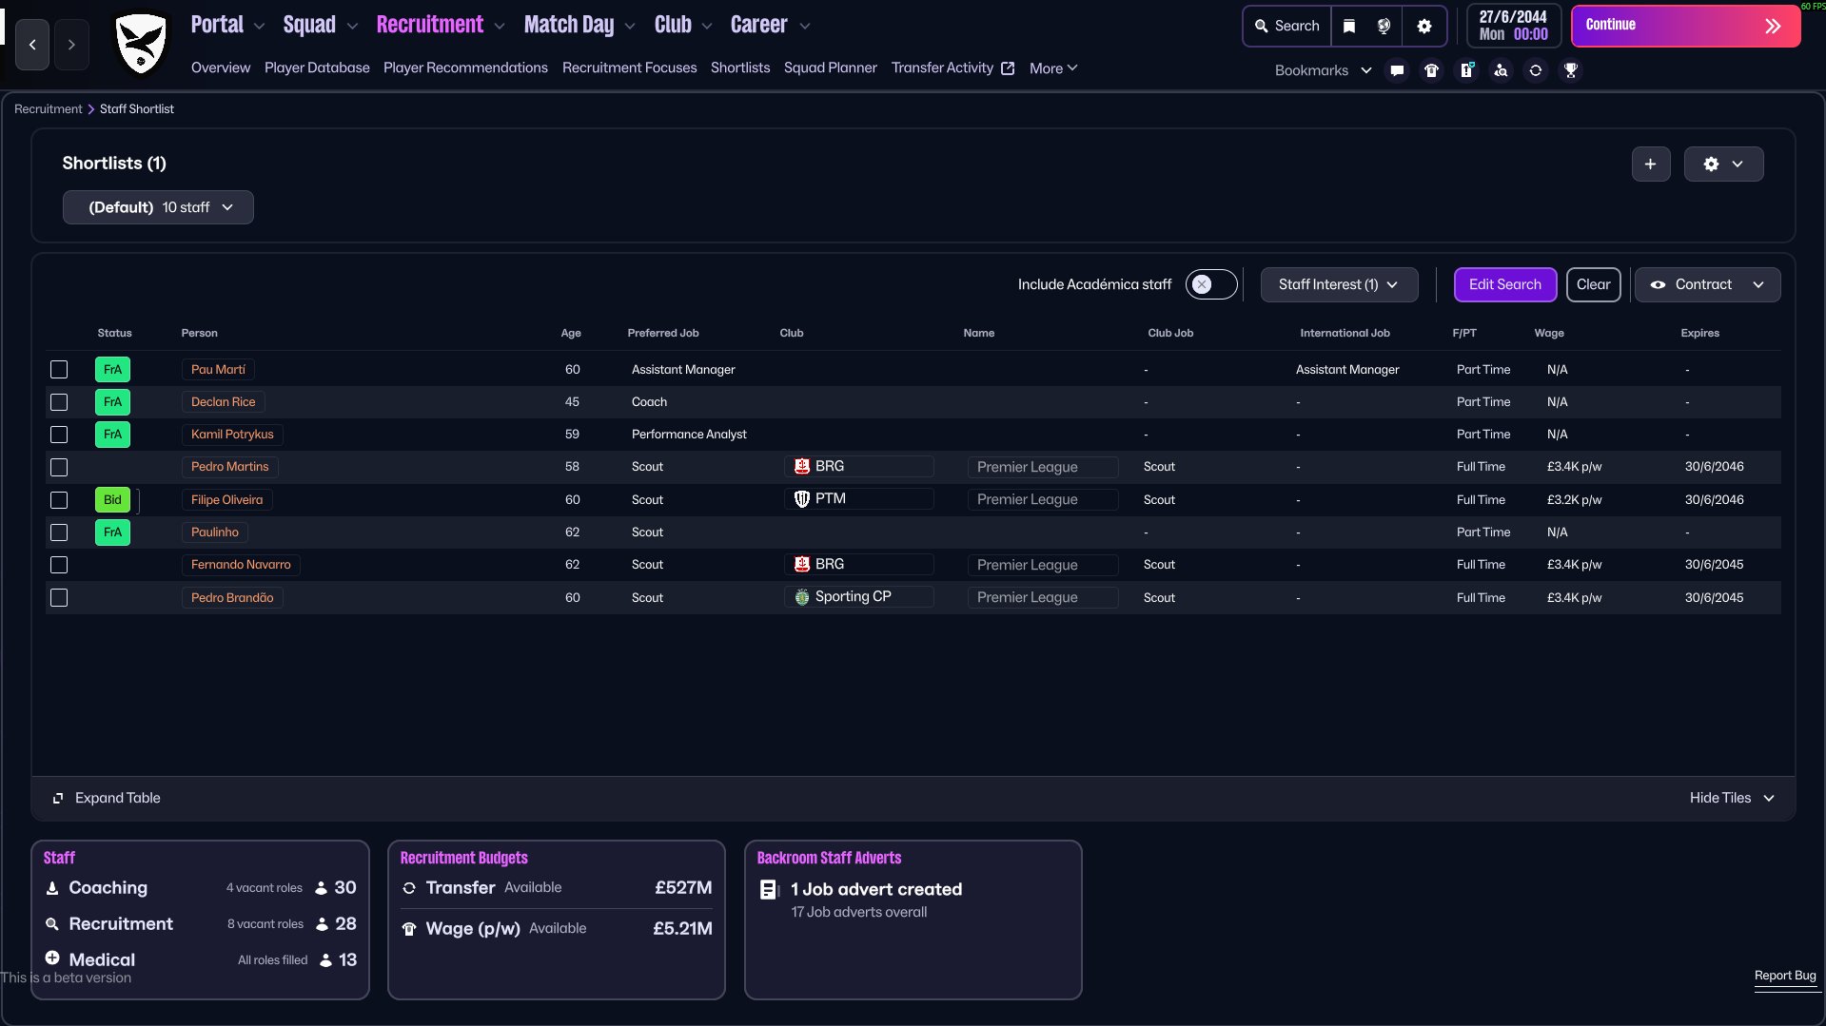
Task: Tick the checkbox for Pedro Brandão
Action: click(x=59, y=598)
